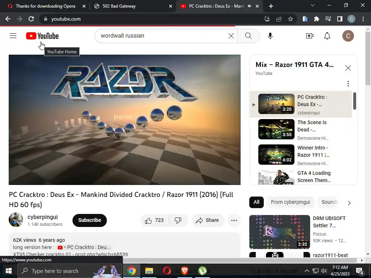The height and width of the screenshot is (278, 371).
Task: Close the 502 Bad Gateway tab
Action: [x=171, y=6]
